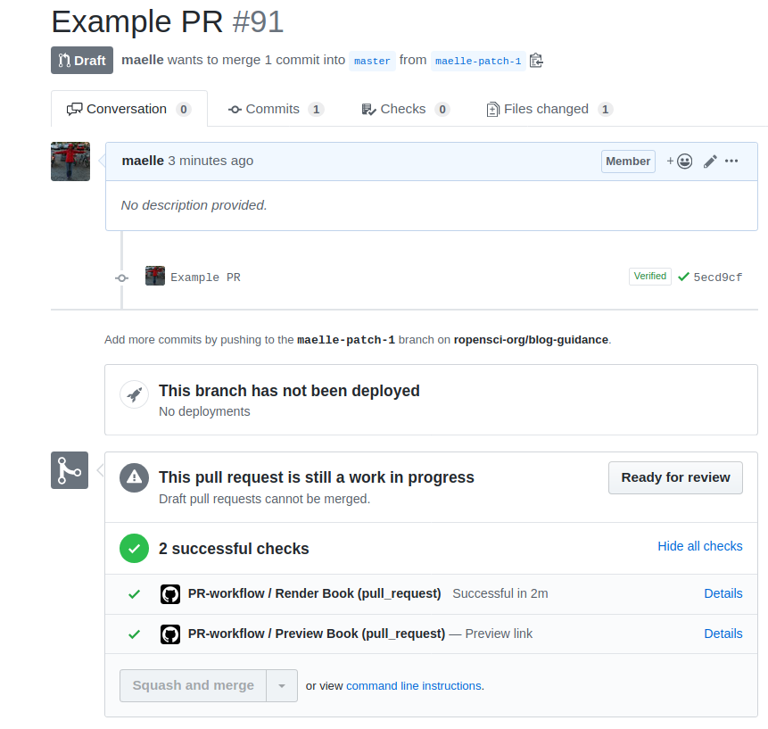Click maelle's profile avatar
Viewport: 768px width, 729px height.
coord(70,161)
